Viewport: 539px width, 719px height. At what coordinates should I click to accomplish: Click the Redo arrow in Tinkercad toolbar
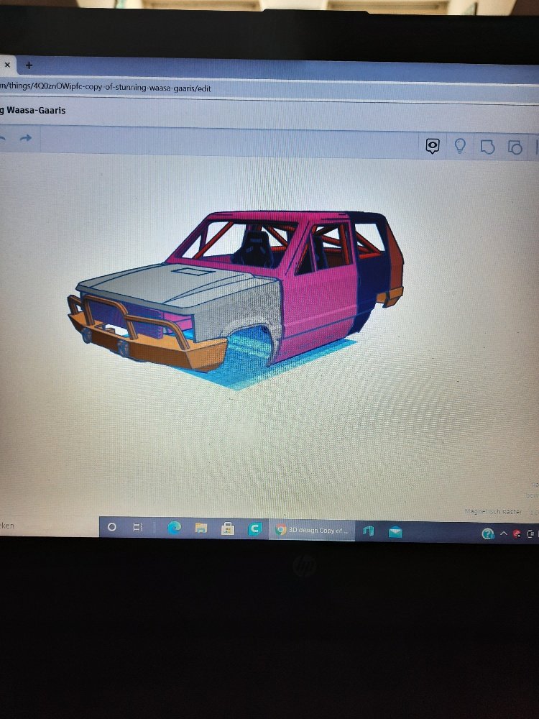click(26, 138)
